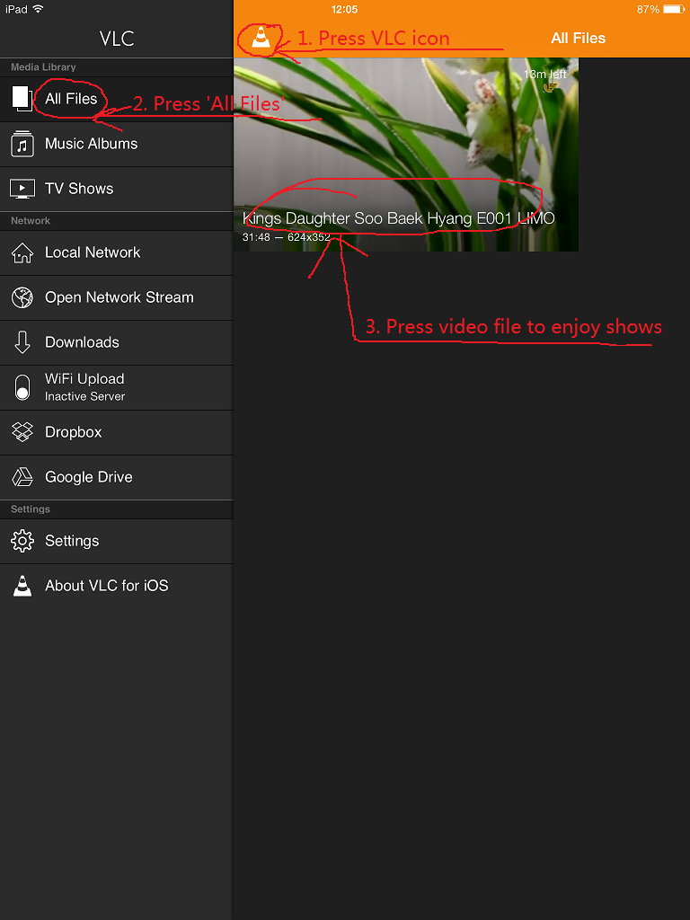690x920 pixels.
Task: Click the Downloads arrow icon
Action: (x=22, y=342)
